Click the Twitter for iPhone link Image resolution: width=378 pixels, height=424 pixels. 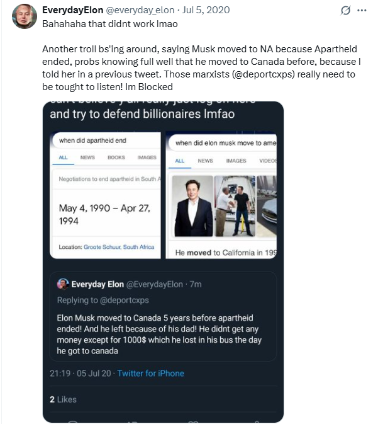click(150, 374)
